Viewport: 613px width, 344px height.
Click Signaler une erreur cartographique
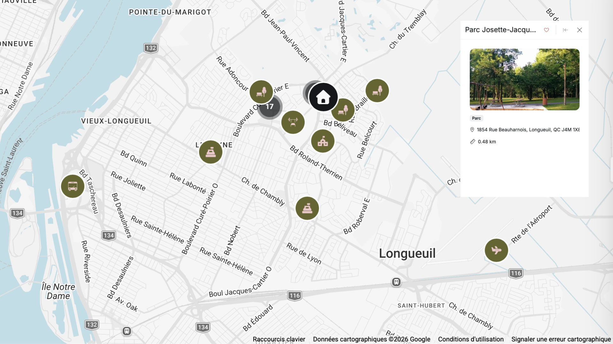click(561, 339)
